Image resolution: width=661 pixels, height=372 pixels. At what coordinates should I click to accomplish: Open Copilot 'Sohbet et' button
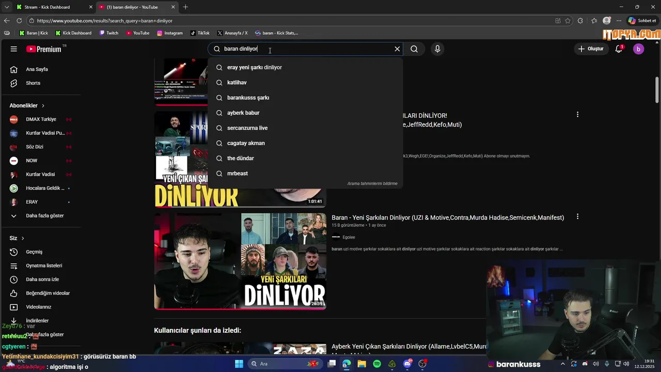[x=642, y=21]
